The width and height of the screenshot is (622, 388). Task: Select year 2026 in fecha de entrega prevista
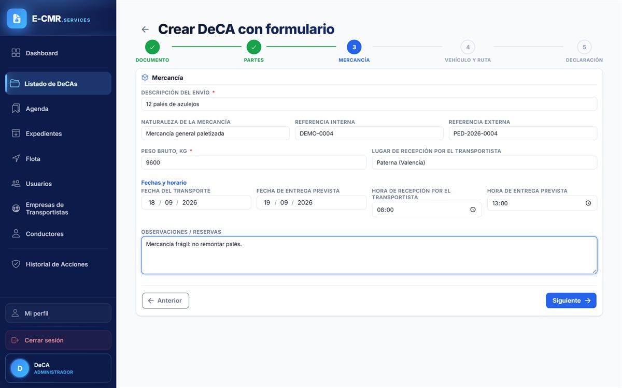(x=305, y=202)
